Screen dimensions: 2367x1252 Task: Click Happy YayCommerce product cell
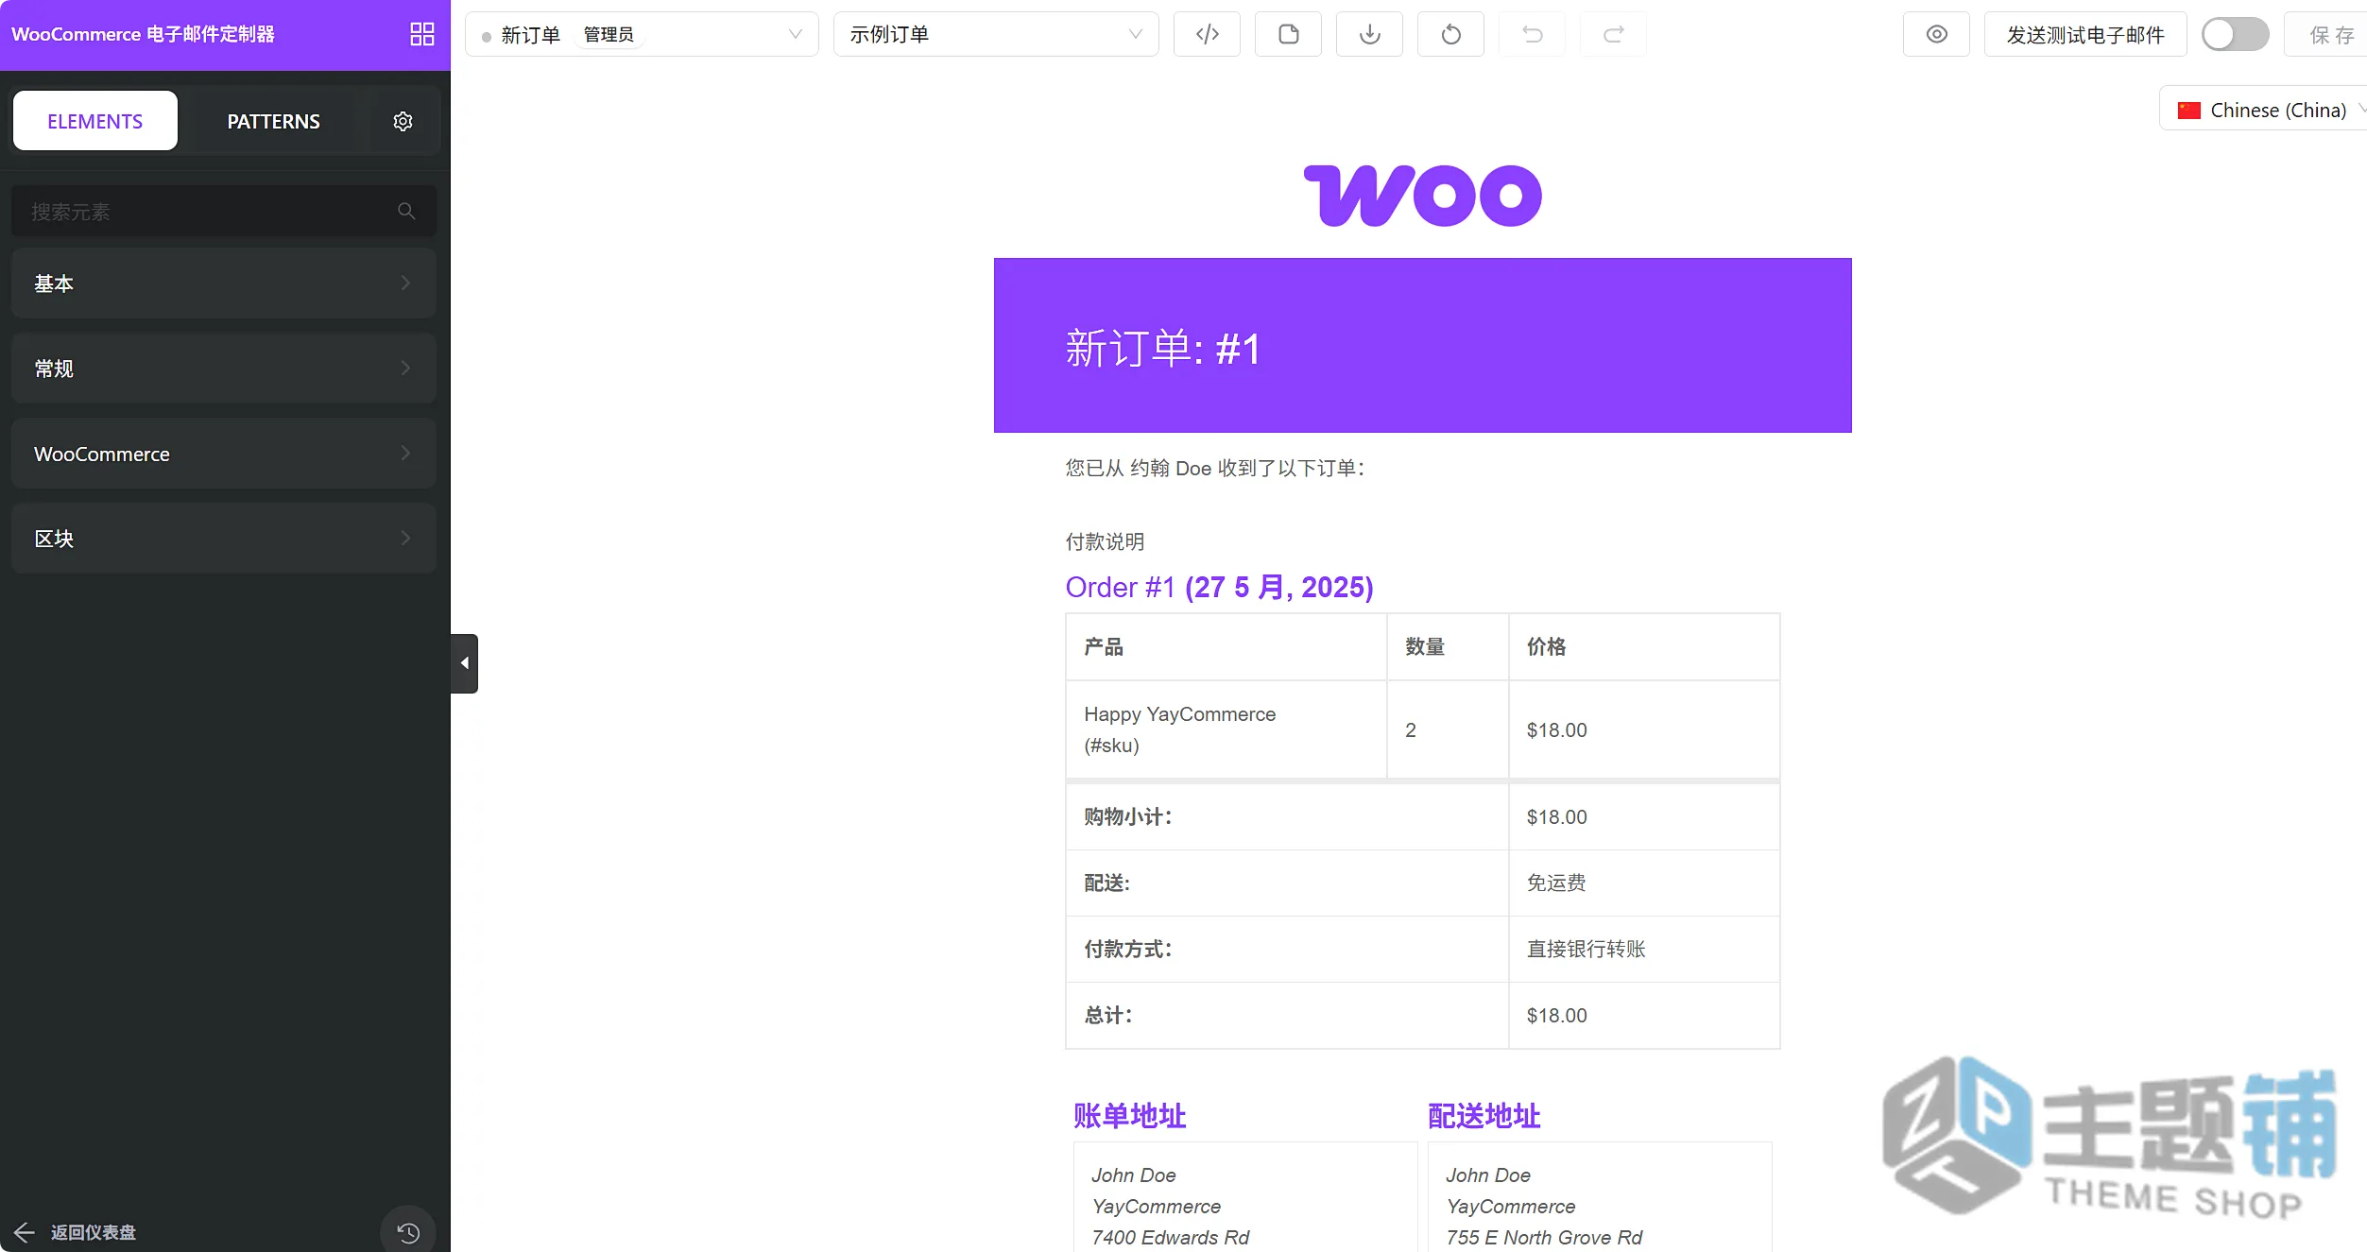pyautogui.click(x=1226, y=729)
